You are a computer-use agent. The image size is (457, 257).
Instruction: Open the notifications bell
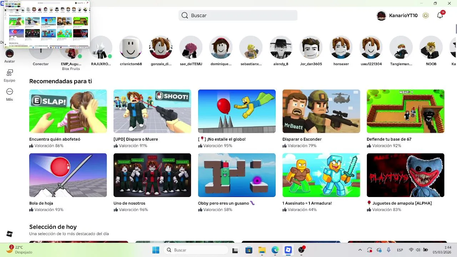[440, 15]
